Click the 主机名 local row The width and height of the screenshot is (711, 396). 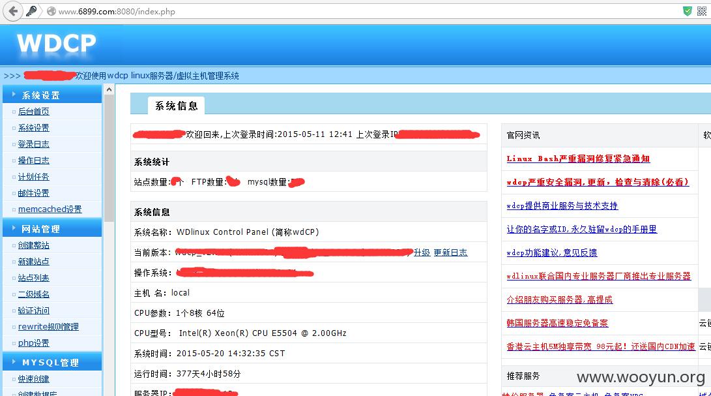click(309, 293)
